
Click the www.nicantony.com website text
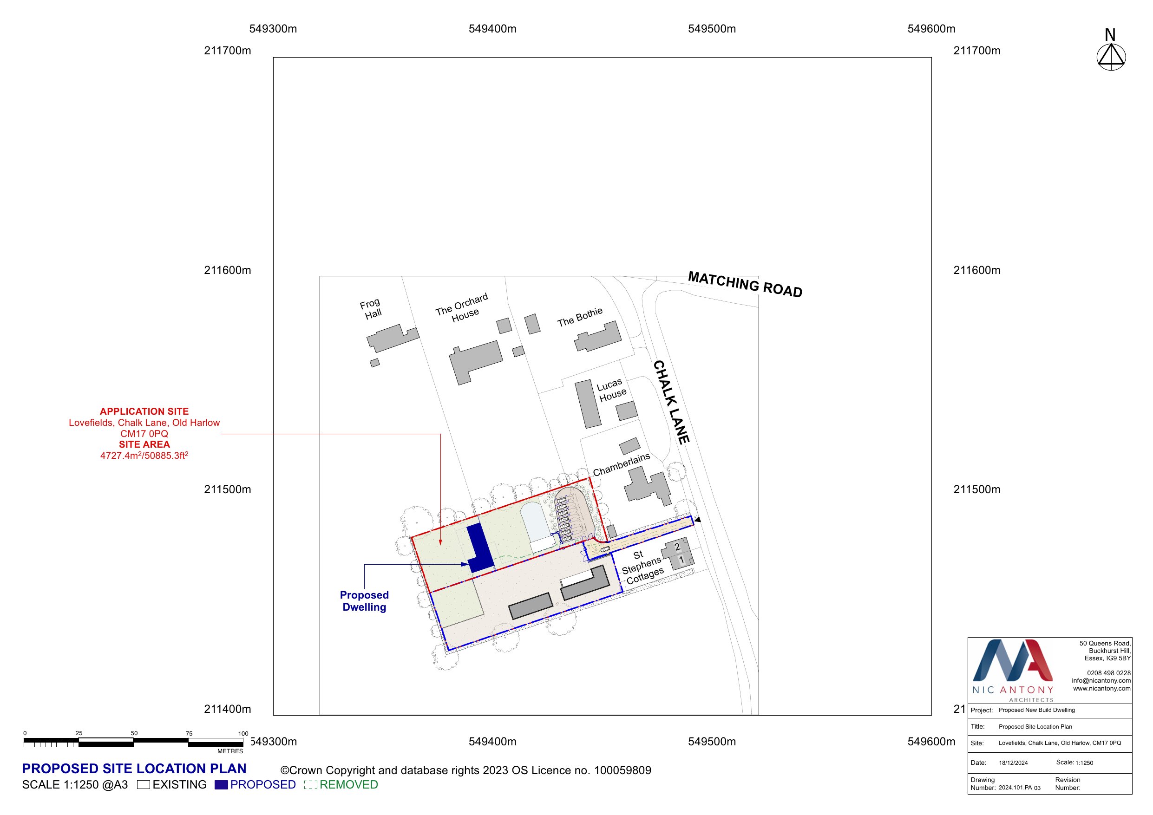coord(1101,688)
